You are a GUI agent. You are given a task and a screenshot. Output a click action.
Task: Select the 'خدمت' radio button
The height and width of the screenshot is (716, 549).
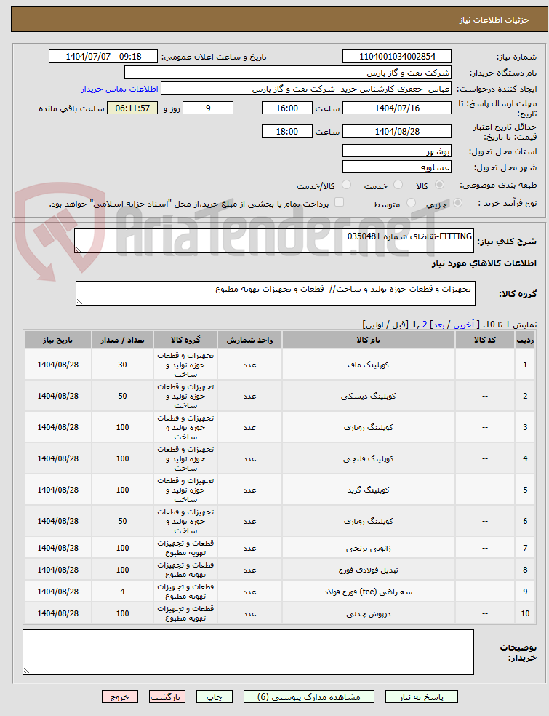[x=398, y=185]
